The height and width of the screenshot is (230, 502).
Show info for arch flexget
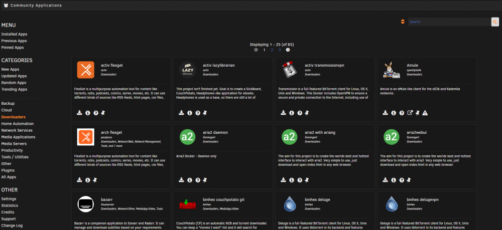point(88,180)
